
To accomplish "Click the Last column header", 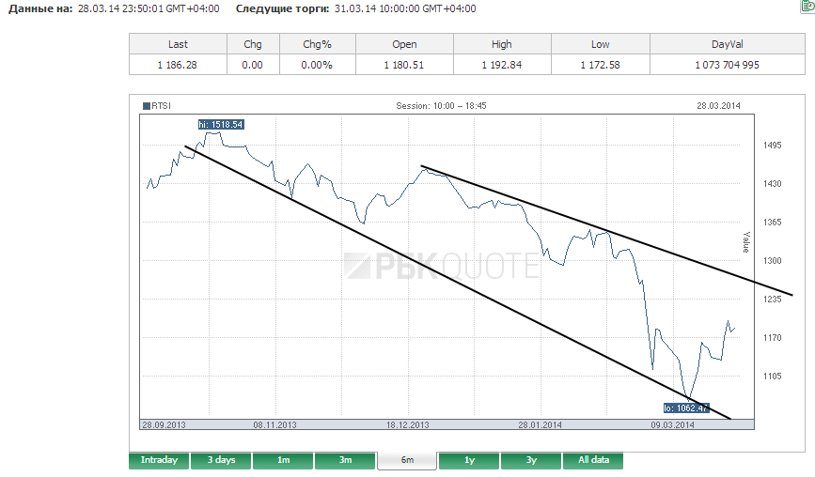I will [x=178, y=44].
